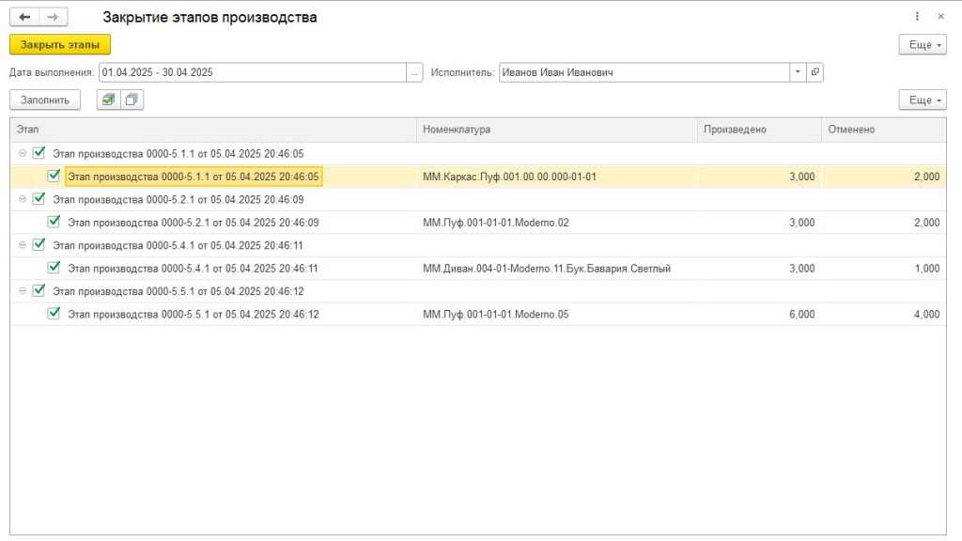Open the Исполнитель record via link icon
This screenshot has width=962, height=541.
click(815, 72)
